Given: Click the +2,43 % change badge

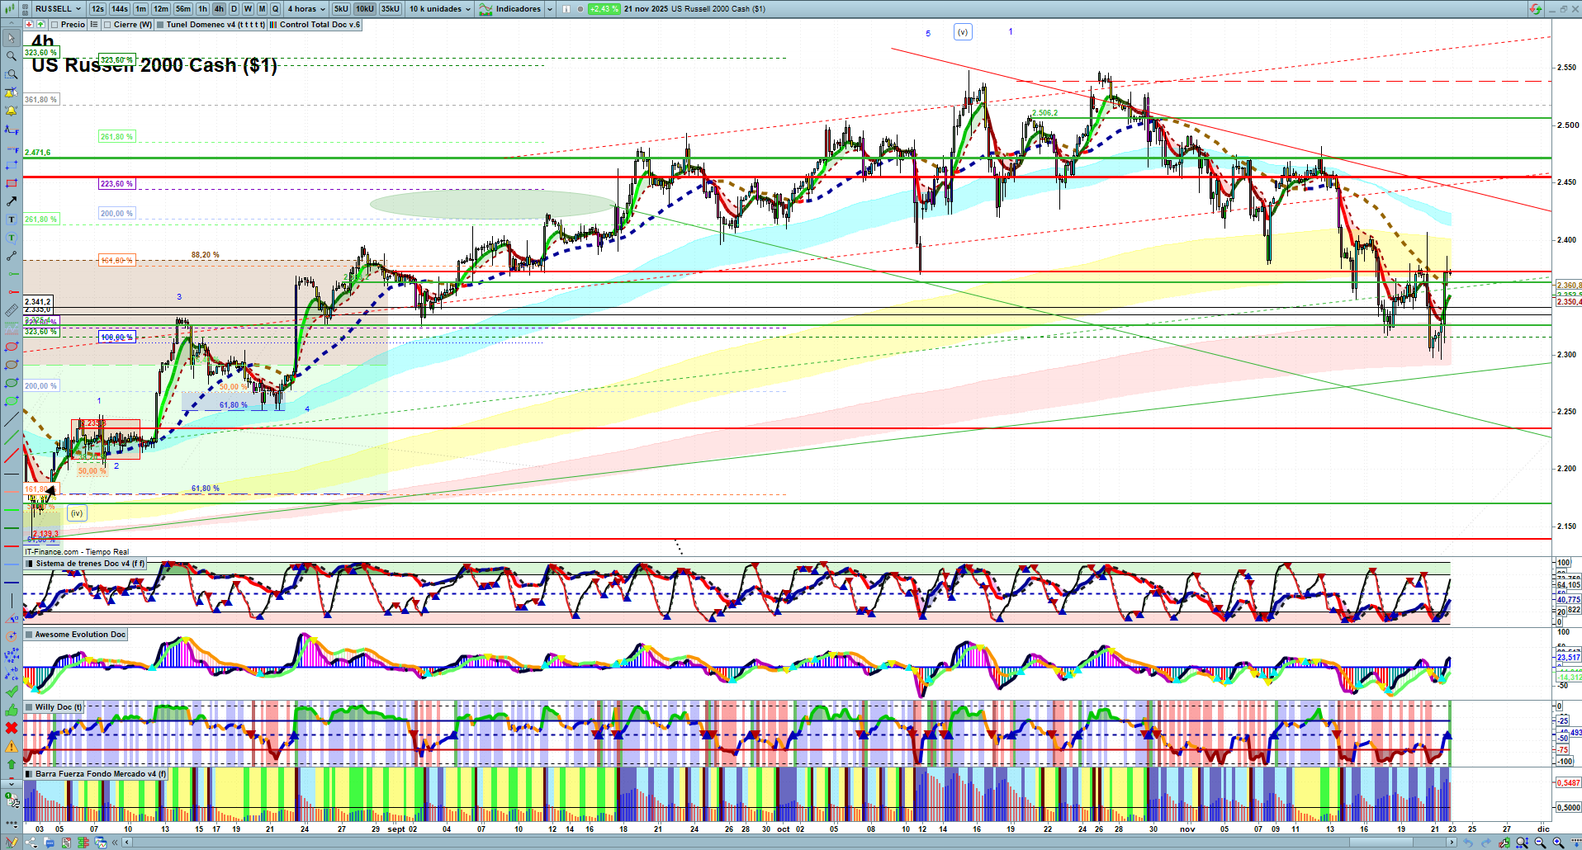Looking at the screenshot, I should tap(604, 9).
